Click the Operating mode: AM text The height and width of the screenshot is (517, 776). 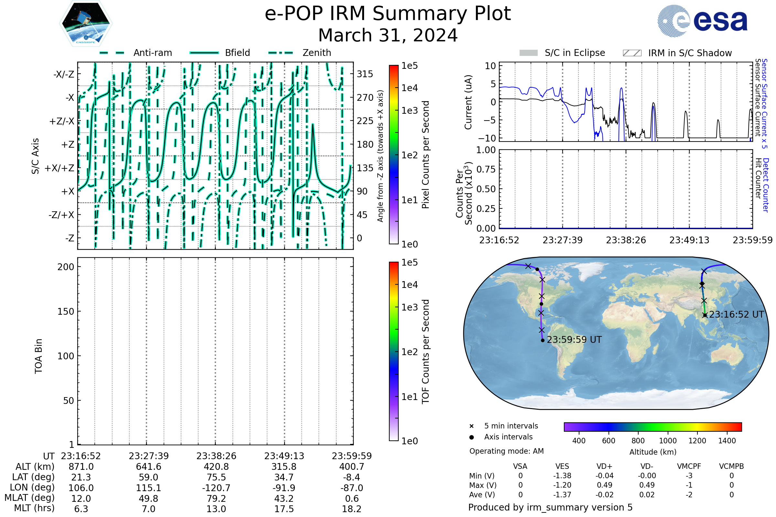[506, 451]
